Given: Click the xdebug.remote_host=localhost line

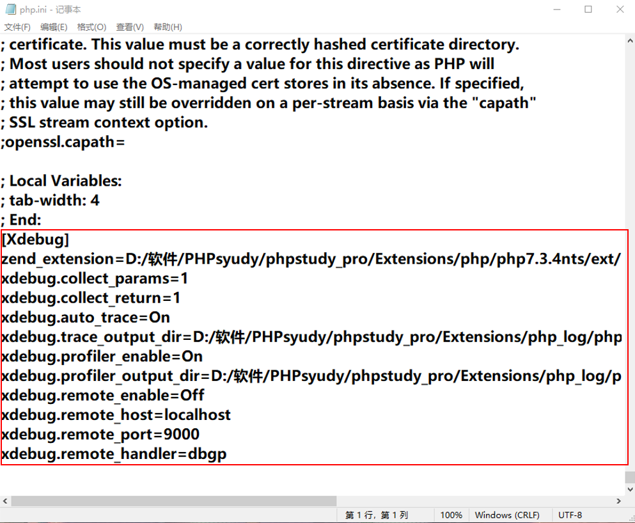Looking at the screenshot, I should [116, 415].
